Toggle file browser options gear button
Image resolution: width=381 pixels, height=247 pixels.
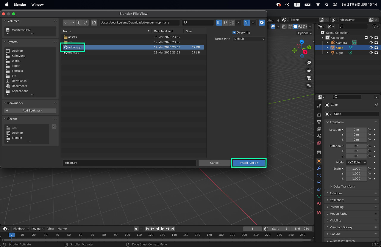[262, 23]
